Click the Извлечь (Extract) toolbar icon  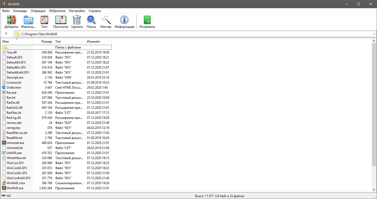click(x=28, y=20)
